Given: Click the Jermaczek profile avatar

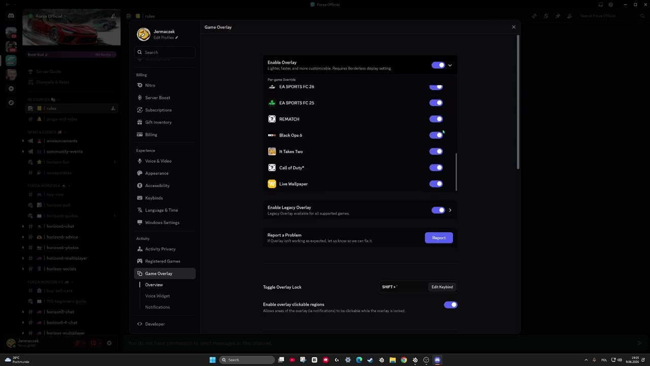Looking at the screenshot, I should 144,34.
